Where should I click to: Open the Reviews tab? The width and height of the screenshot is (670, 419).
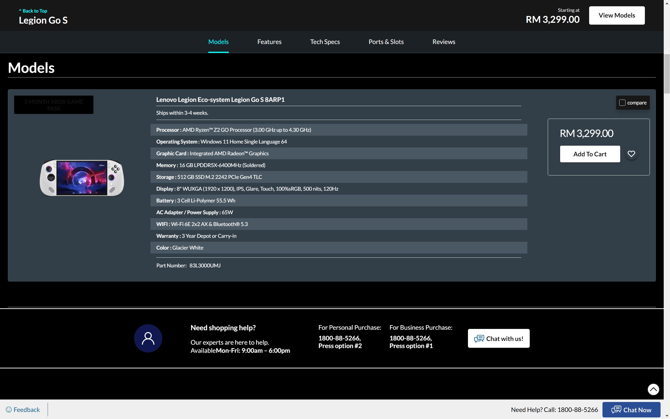444,42
